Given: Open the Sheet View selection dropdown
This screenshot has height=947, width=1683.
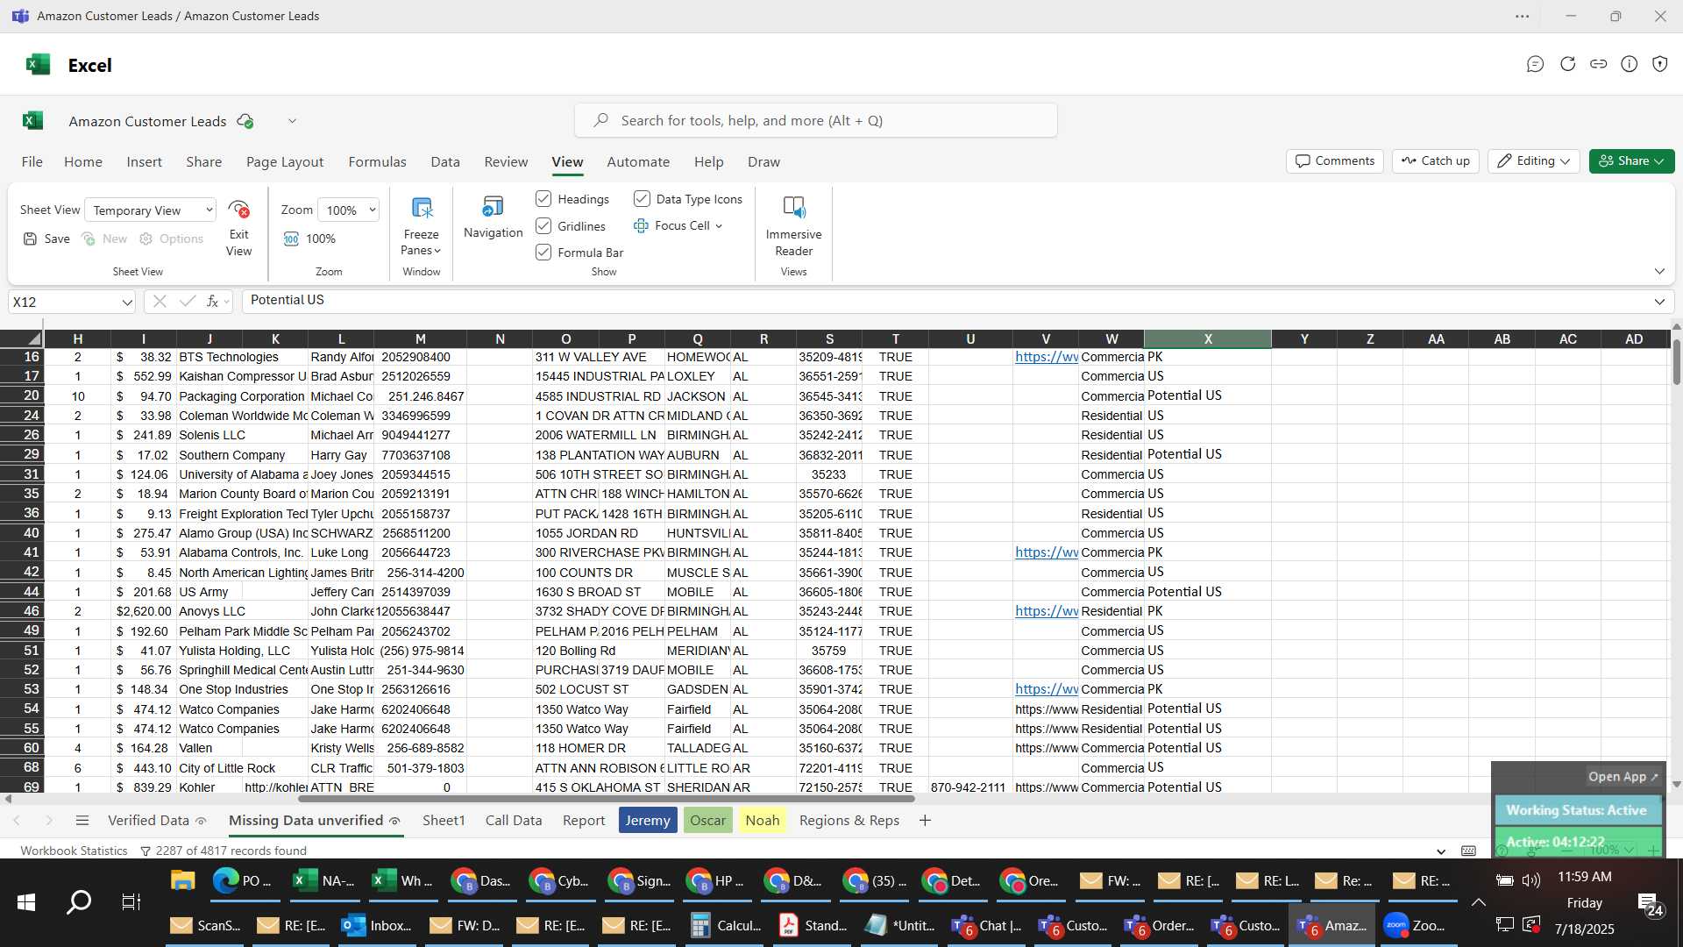Looking at the screenshot, I should (150, 210).
